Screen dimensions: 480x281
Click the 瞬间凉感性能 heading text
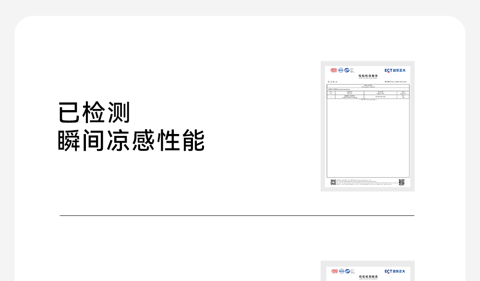131,141
